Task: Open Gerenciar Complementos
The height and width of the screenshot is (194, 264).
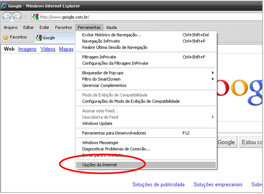Action: click(x=146, y=86)
